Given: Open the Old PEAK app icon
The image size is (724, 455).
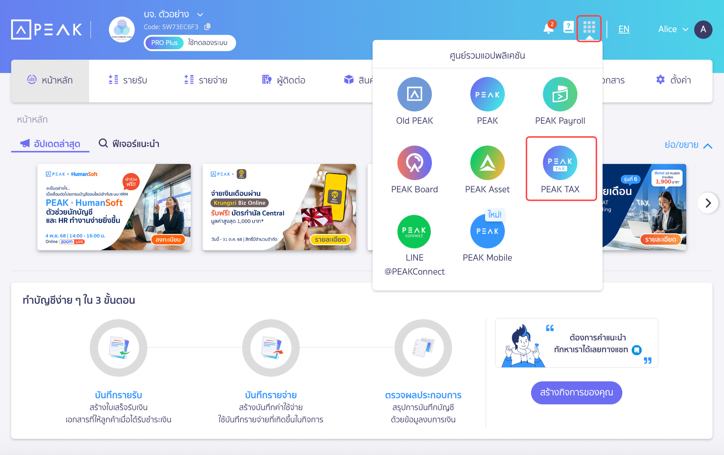Looking at the screenshot, I should coord(414,95).
